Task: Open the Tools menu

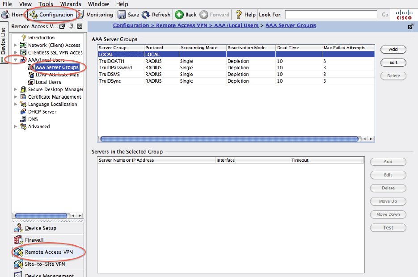Action: click(46, 4)
